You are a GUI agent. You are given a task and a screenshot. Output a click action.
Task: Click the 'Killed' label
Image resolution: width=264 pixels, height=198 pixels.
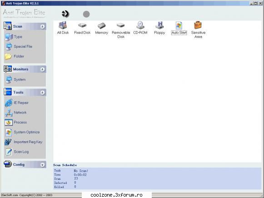59,187
